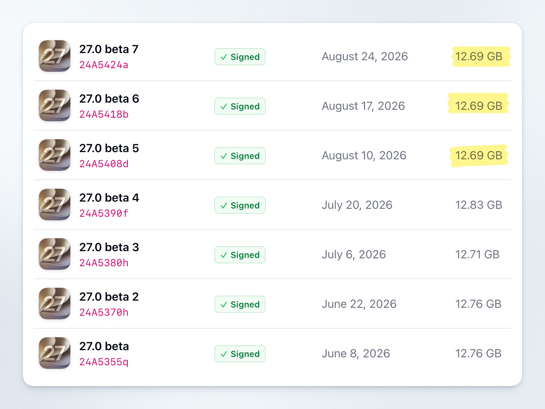Click the Signed badge for build 24A5355q
The width and height of the screenshot is (545, 409).
click(240, 354)
